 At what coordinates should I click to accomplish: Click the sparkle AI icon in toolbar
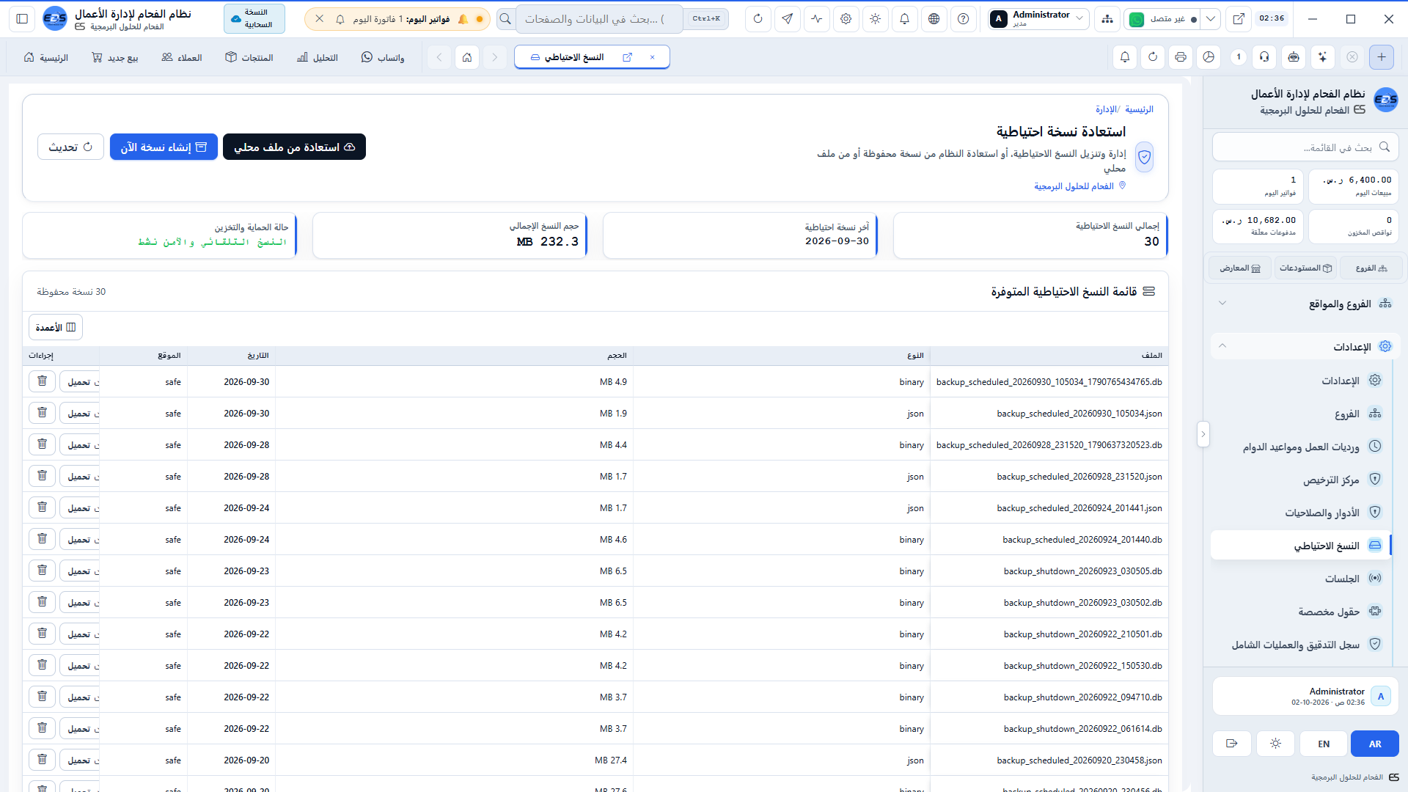pos(1322,57)
